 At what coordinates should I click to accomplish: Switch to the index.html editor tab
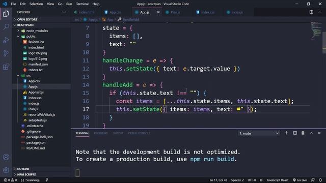pos(87,12)
